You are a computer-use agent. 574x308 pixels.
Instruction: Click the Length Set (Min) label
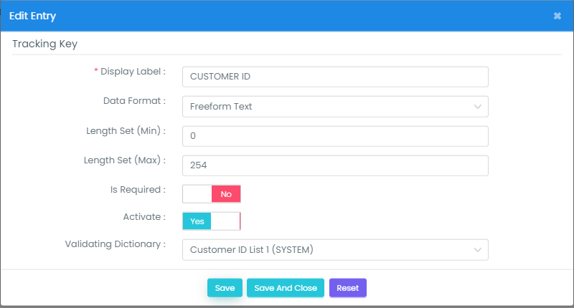point(126,131)
